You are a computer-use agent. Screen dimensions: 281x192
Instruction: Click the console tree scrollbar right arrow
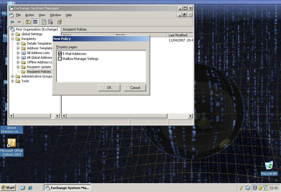pyautogui.click(x=57, y=116)
